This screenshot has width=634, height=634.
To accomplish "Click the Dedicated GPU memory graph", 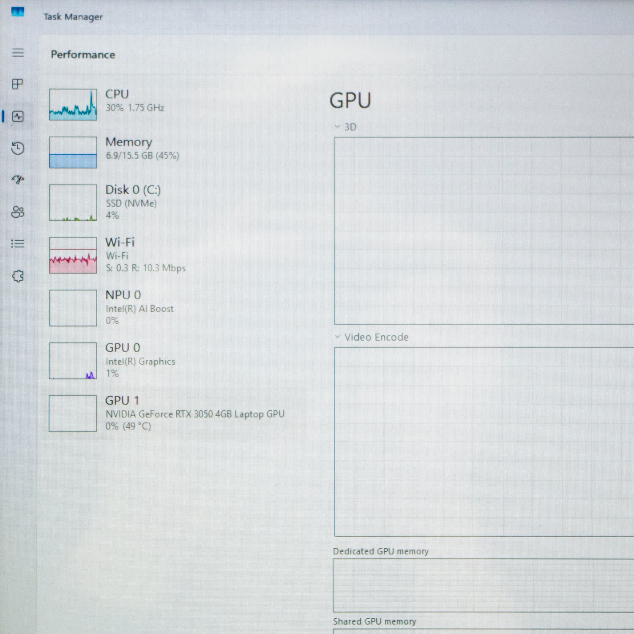I will click(482, 585).
